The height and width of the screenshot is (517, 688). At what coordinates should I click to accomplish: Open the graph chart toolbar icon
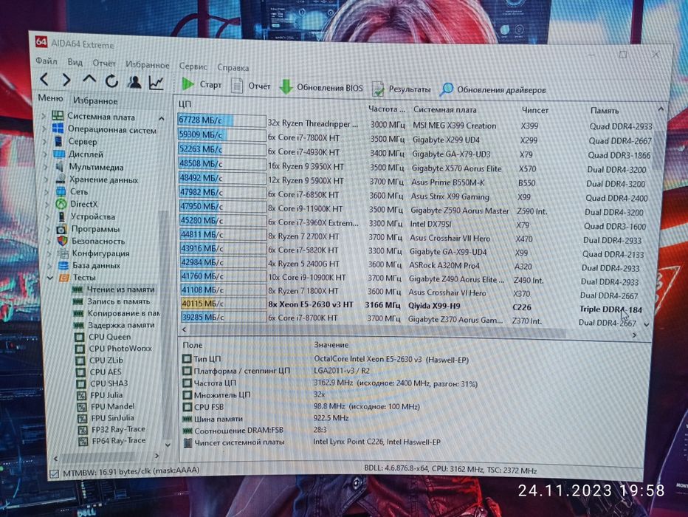[x=156, y=82]
